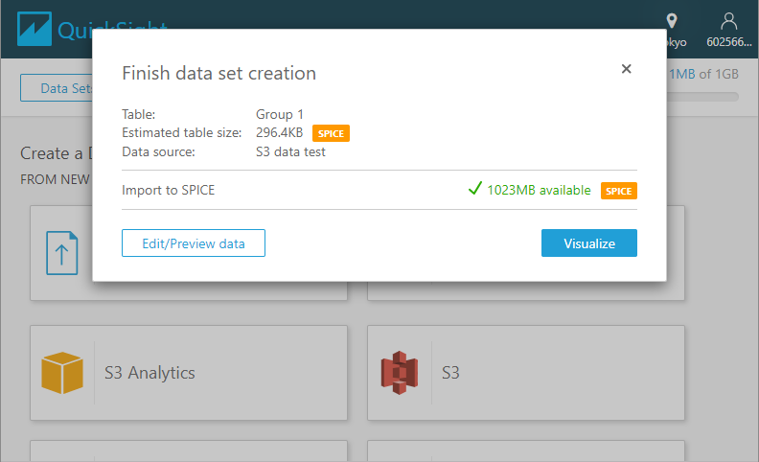This screenshot has width=759, height=462.
Task: Open Edit/Preview data
Action: pyautogui.click(x=194, y=243)
